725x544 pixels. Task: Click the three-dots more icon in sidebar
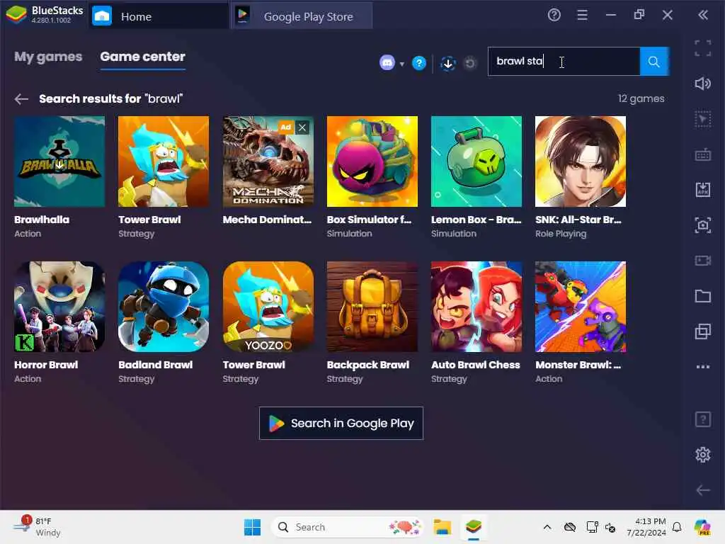[703, 367]
